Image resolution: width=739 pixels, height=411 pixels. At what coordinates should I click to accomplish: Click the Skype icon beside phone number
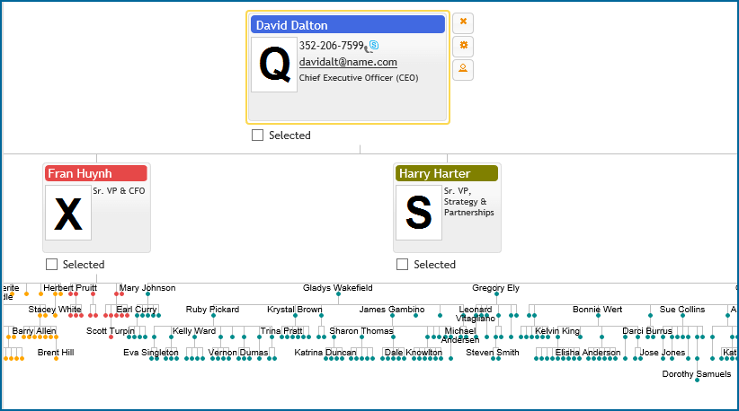pyautogui.click(x=374, y=46)
